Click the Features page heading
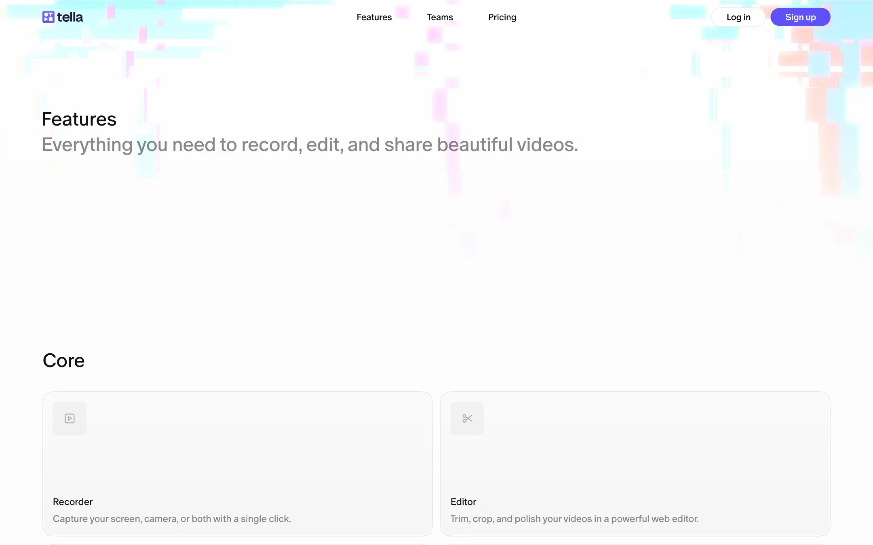The height and width of the screenshot is (545, 873). click(x=79, y=119)
